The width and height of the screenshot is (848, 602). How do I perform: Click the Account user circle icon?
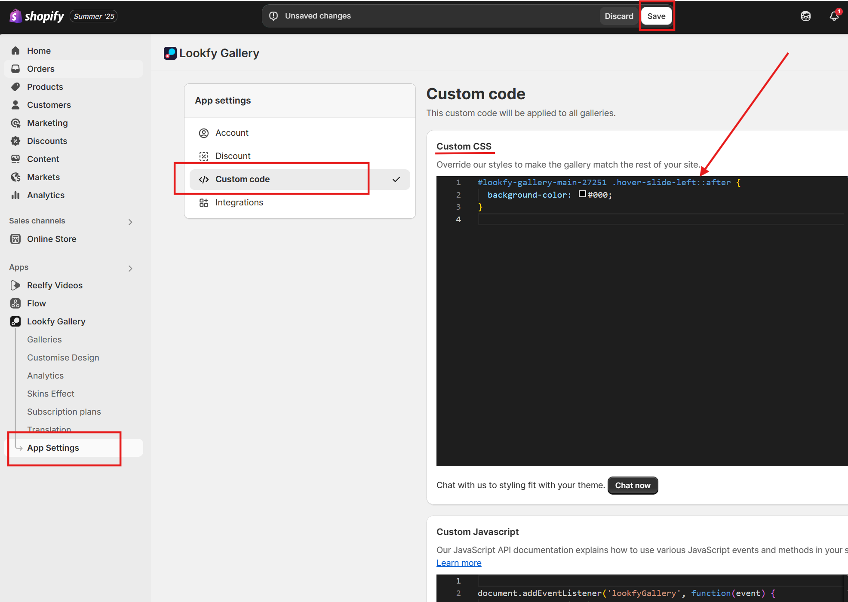click(204, 133)
